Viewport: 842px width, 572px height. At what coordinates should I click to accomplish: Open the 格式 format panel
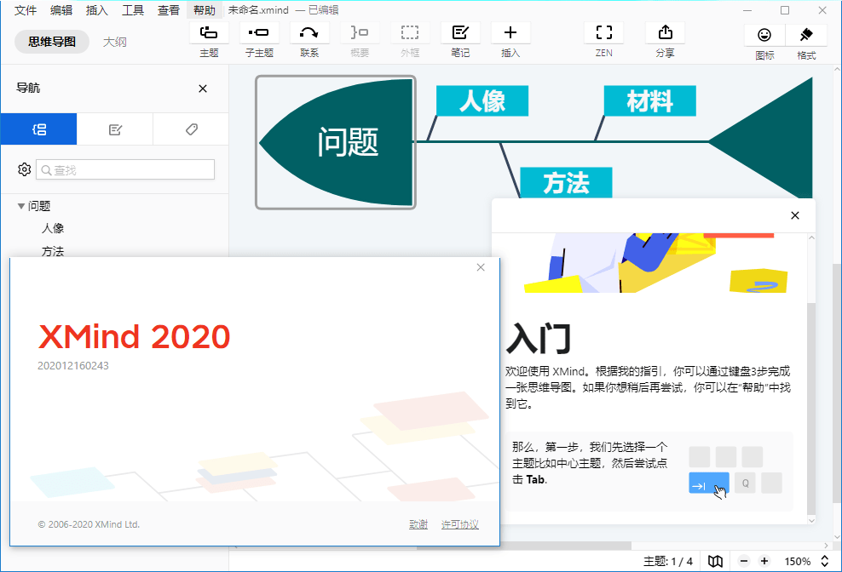[x=806, y=36]
